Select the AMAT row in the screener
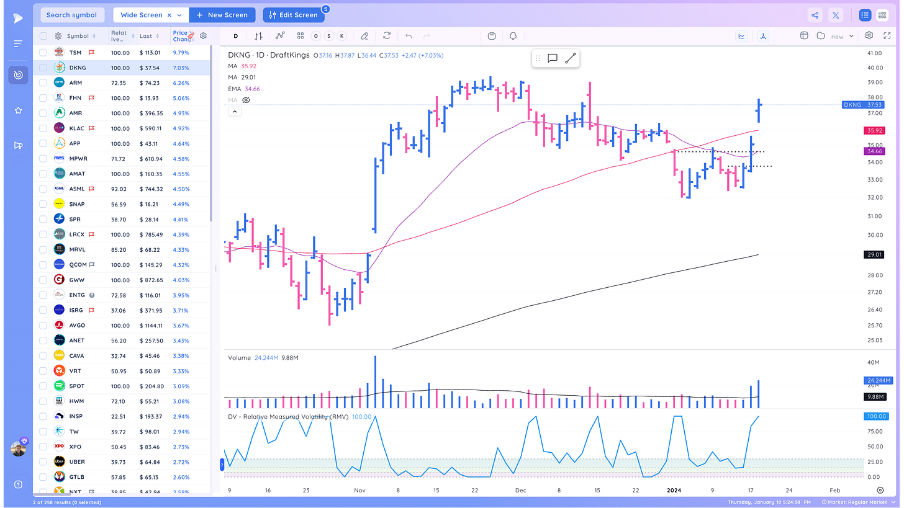The width and height of the screenshot is (904, 508). [123, 174]
